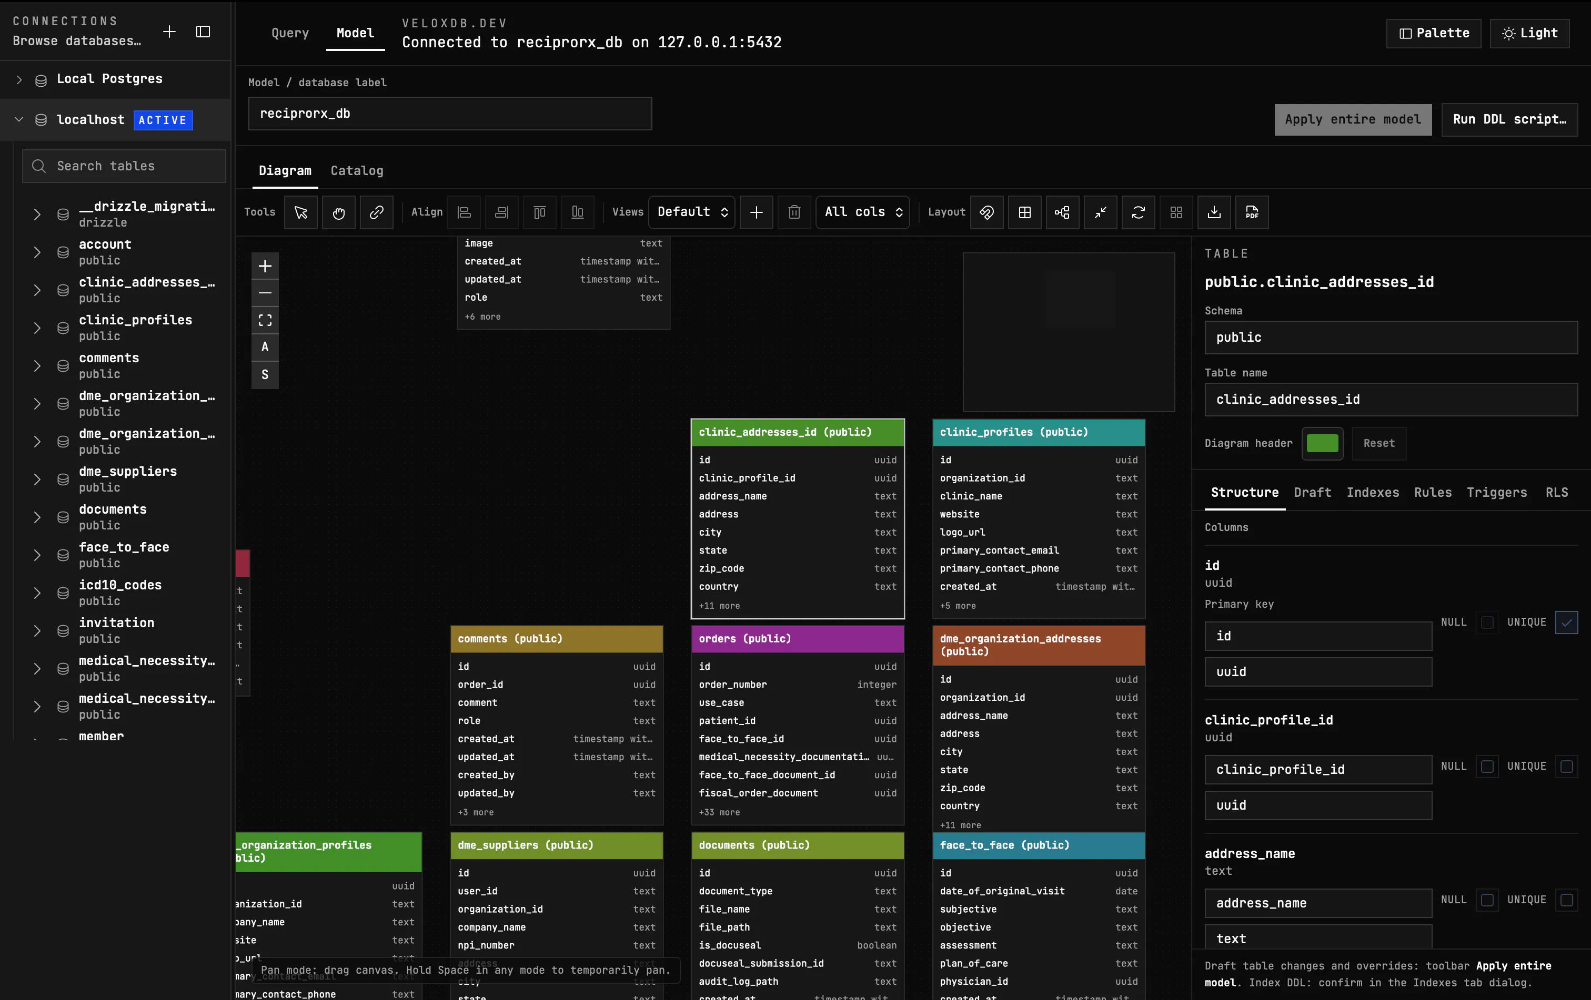
Task: Open the Rules tab
Action: pos(1433,493)
